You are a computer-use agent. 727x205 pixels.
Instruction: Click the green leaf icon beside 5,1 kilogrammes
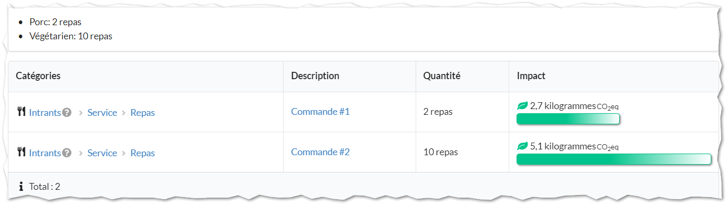click(522, 146)
